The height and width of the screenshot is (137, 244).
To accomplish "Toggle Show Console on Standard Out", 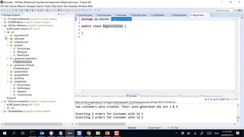I will pos(222,99).
